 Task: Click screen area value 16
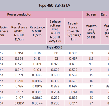(91, 81)
